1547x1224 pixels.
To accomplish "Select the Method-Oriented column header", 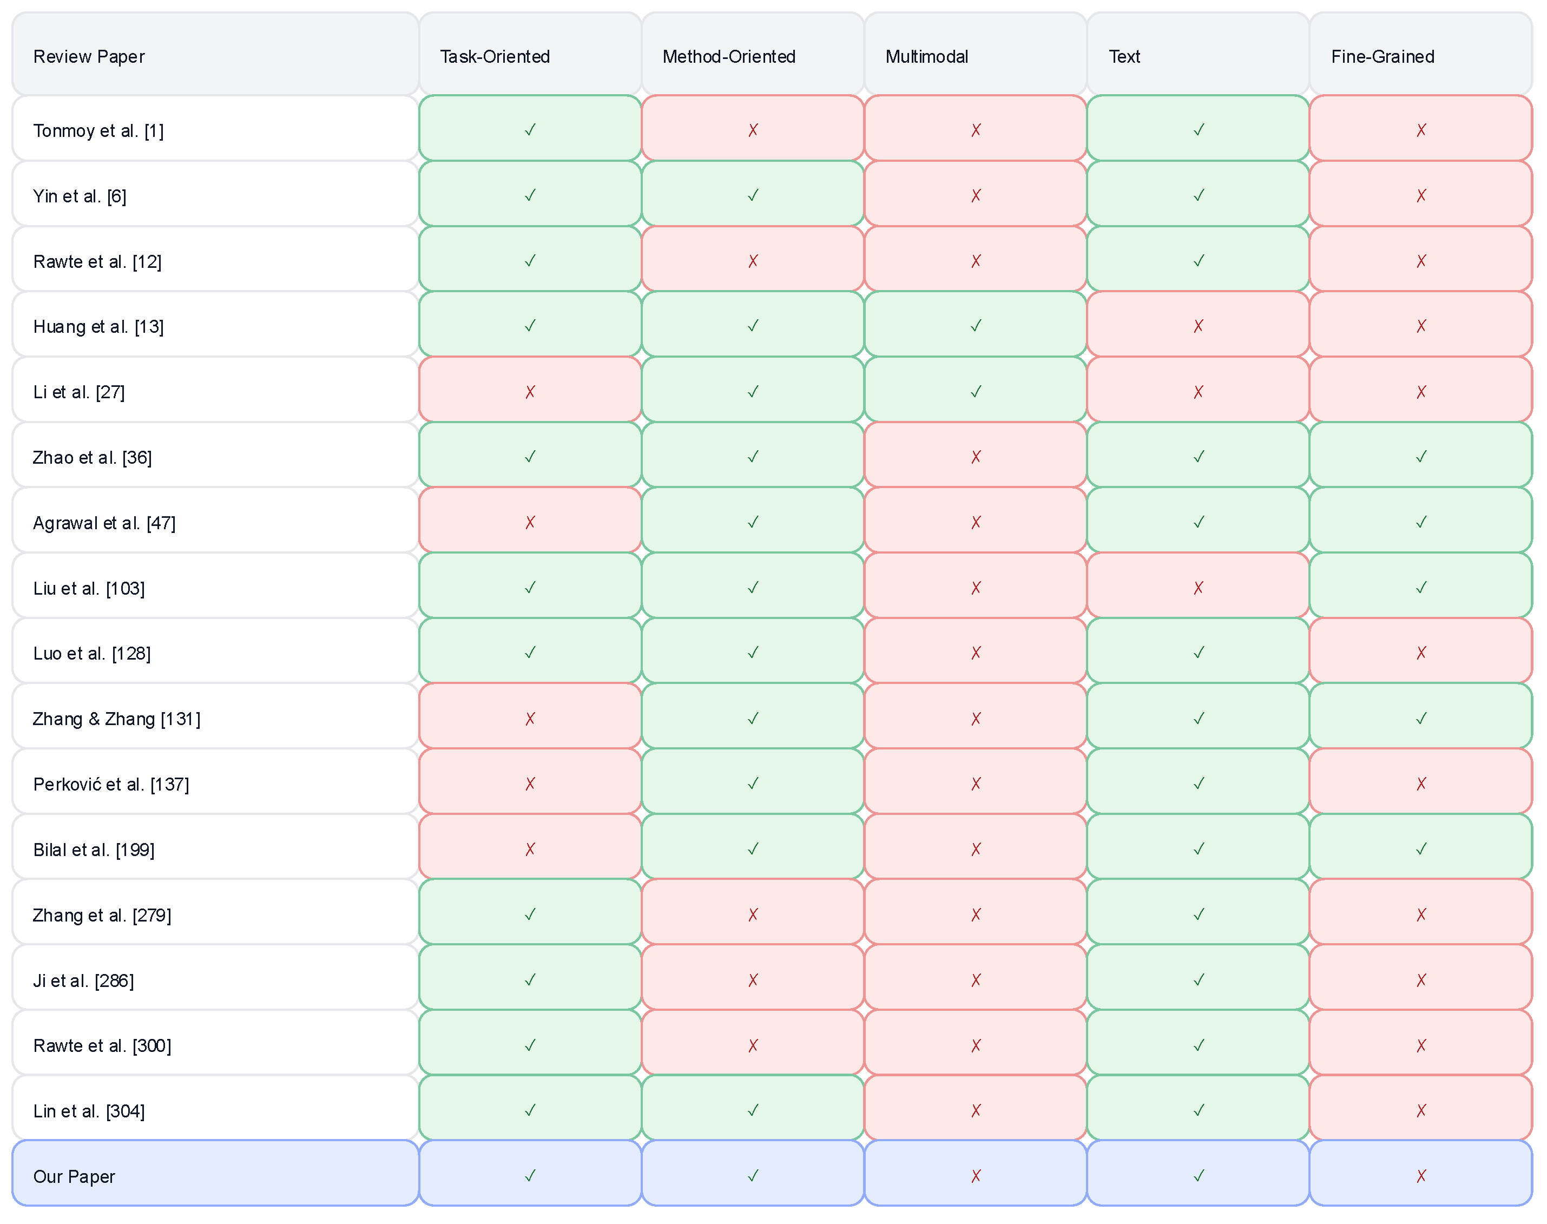I will pyautogui.click(x=729, y=57).
